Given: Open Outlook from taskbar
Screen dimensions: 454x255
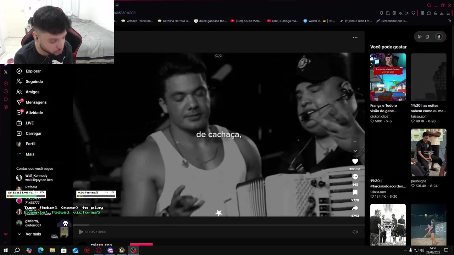Looking at the screenshot, I should [x=75, y=250].
